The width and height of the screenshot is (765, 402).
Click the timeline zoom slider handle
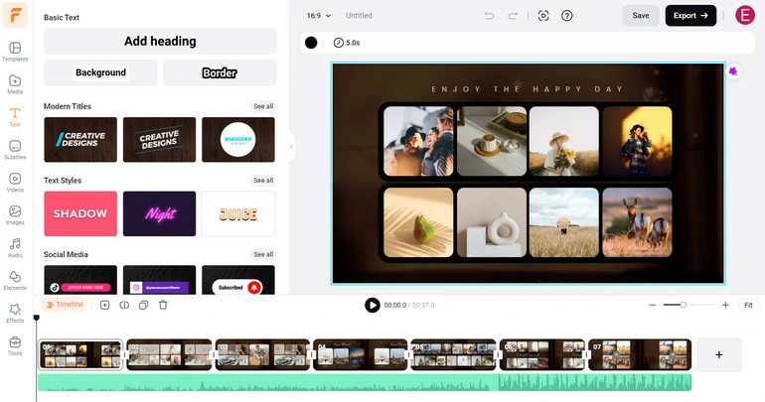click(684, 305)
